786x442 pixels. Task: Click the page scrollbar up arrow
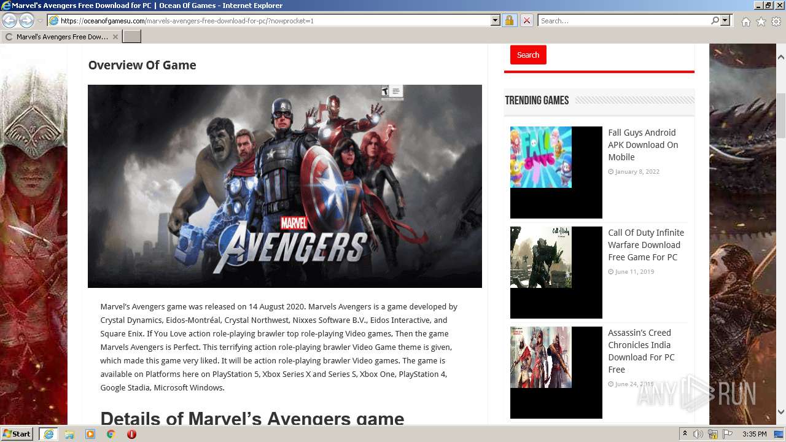click(780, 57)
